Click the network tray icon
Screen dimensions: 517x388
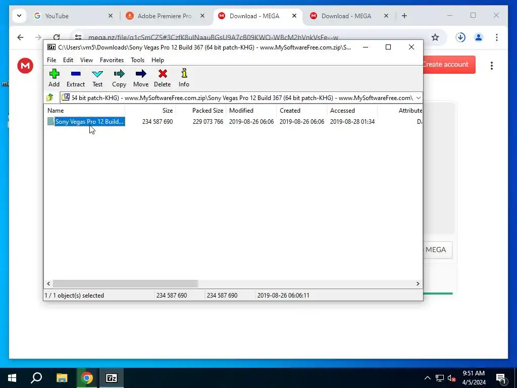440,378
